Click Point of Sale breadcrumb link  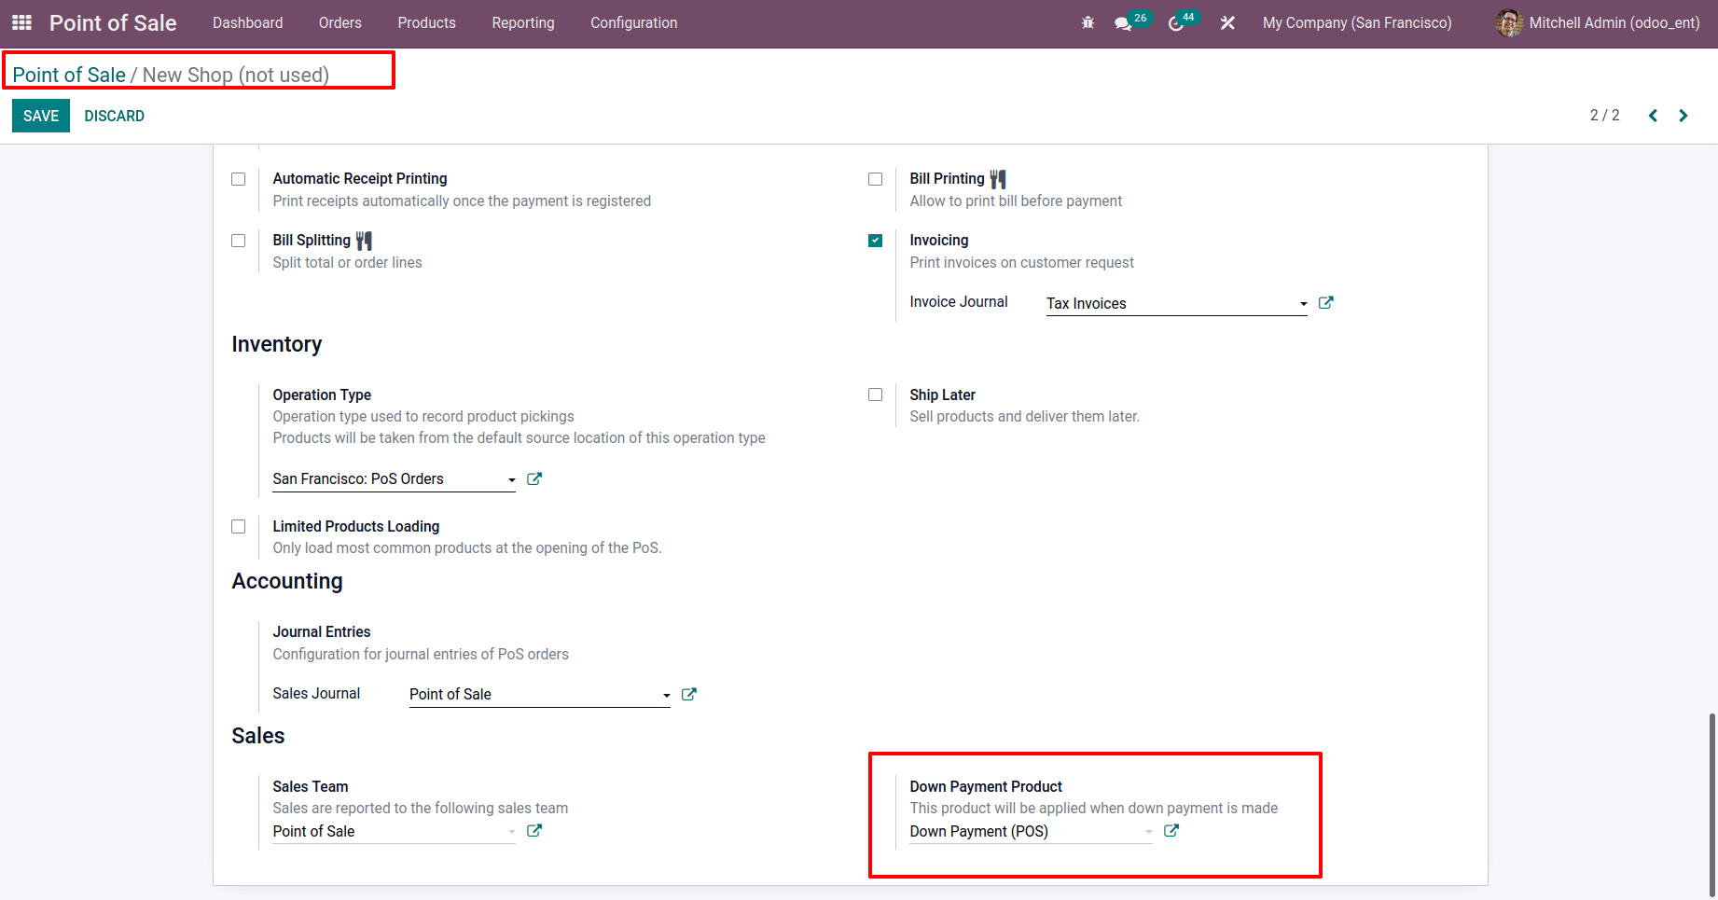[69, 75]
